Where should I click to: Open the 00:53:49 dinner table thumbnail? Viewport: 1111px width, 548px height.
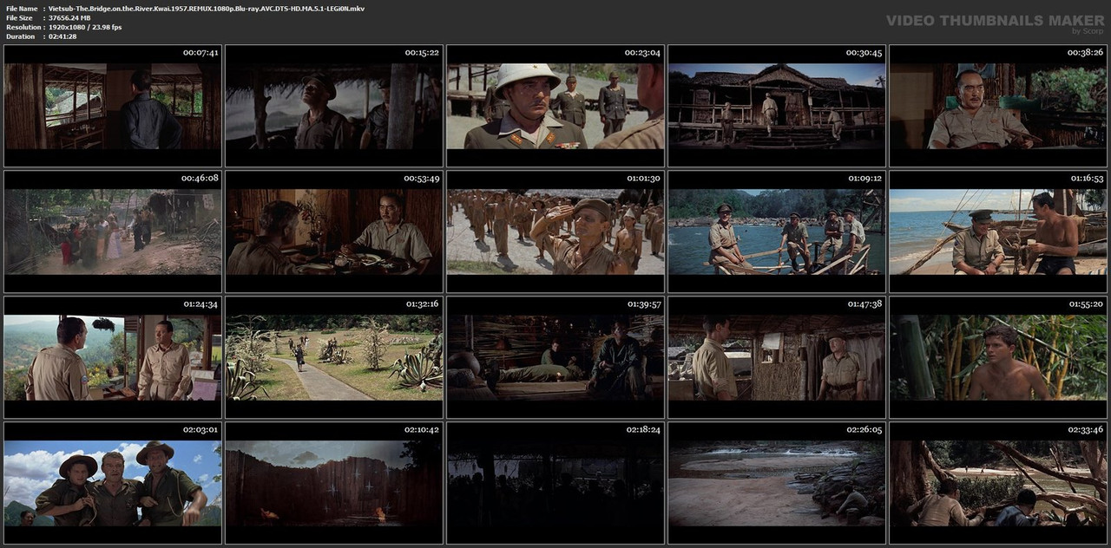point(334,232)
